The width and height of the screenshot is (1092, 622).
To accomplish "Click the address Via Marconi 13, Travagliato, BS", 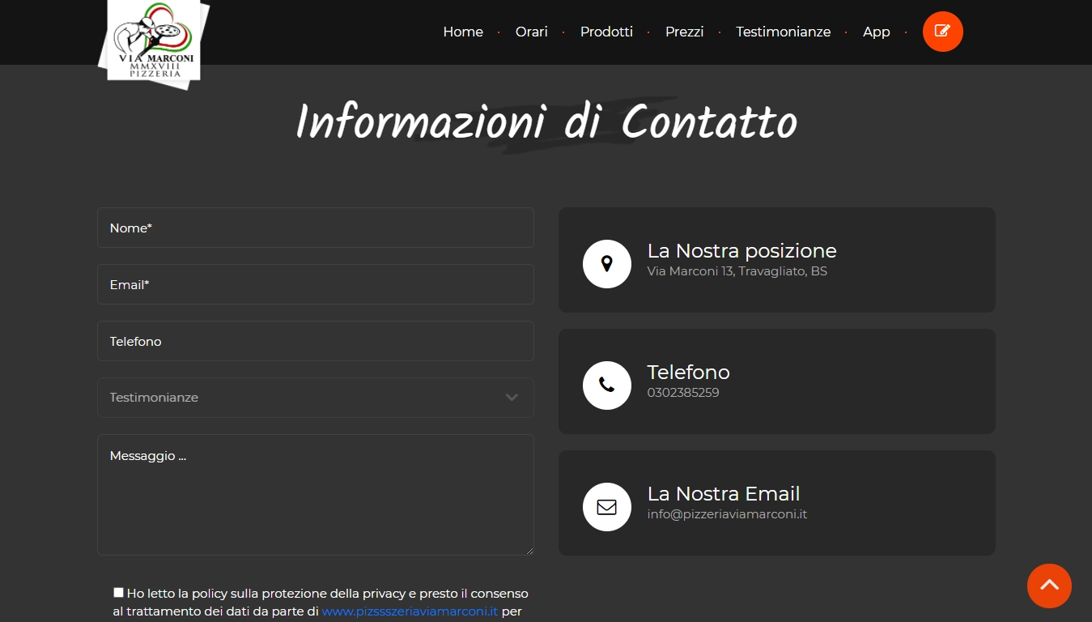I will pos(737,271).
